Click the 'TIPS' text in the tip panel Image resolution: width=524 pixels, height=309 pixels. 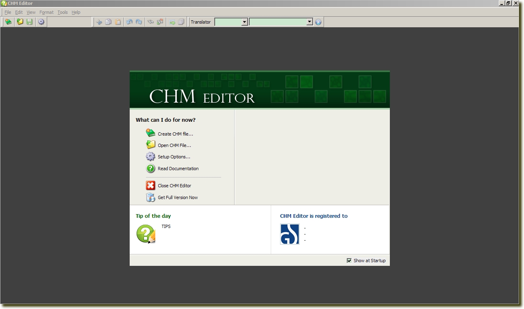166,226
